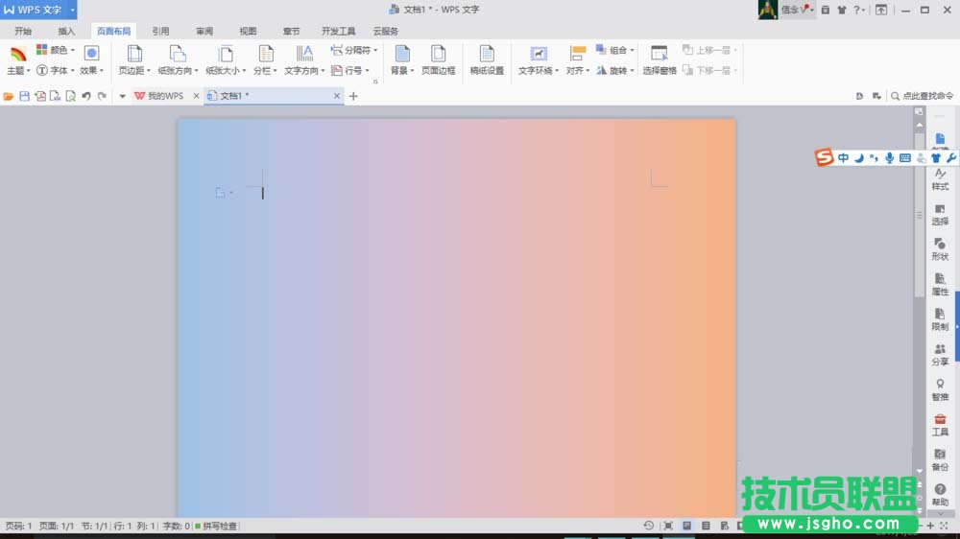Open the 样式 (Styles) side panel
This screenshot has width=960, height=539.
click(940, 179)
